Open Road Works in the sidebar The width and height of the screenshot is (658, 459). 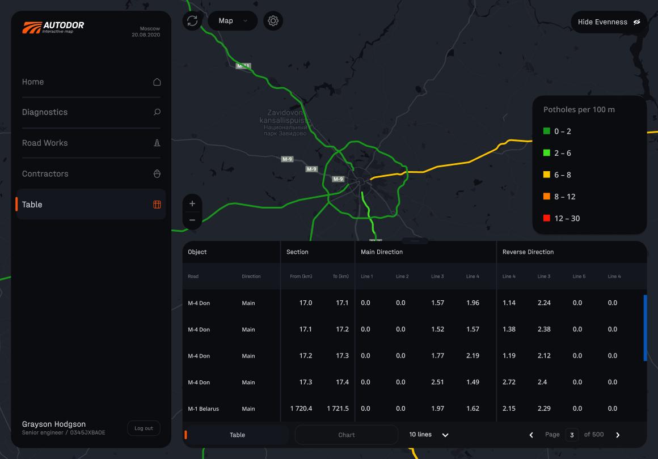91,143
